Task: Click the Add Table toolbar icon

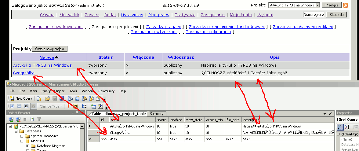Action: click(93, 106)
